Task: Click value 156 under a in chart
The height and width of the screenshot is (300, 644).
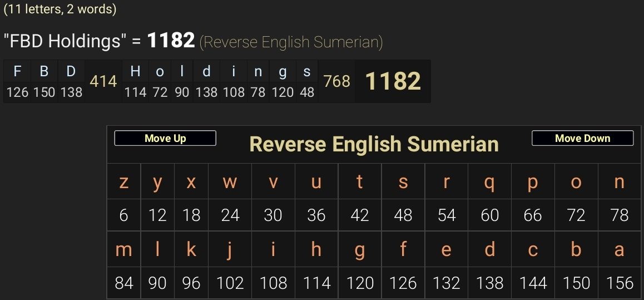Action: [620, 283]
